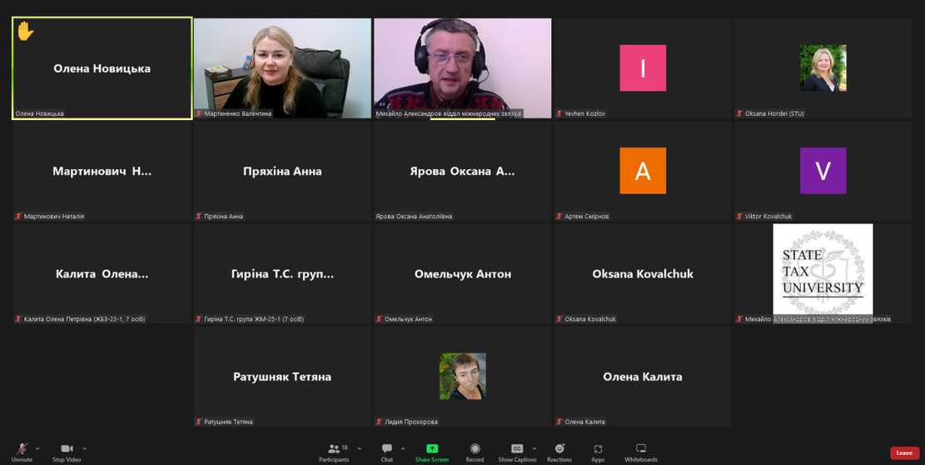Open the Reactions menu
Image resolution: width=925 pixels, height=465 pixels.
coord(559,451)
